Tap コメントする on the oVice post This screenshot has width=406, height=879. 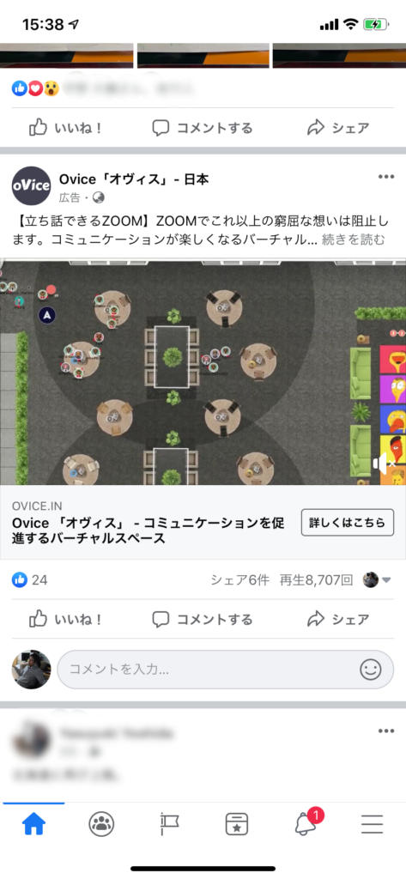[x=203, y=619]
